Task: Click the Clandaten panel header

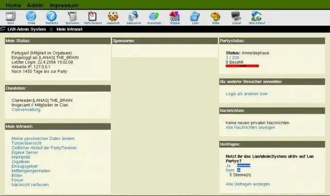Action: tap(58, 88)
